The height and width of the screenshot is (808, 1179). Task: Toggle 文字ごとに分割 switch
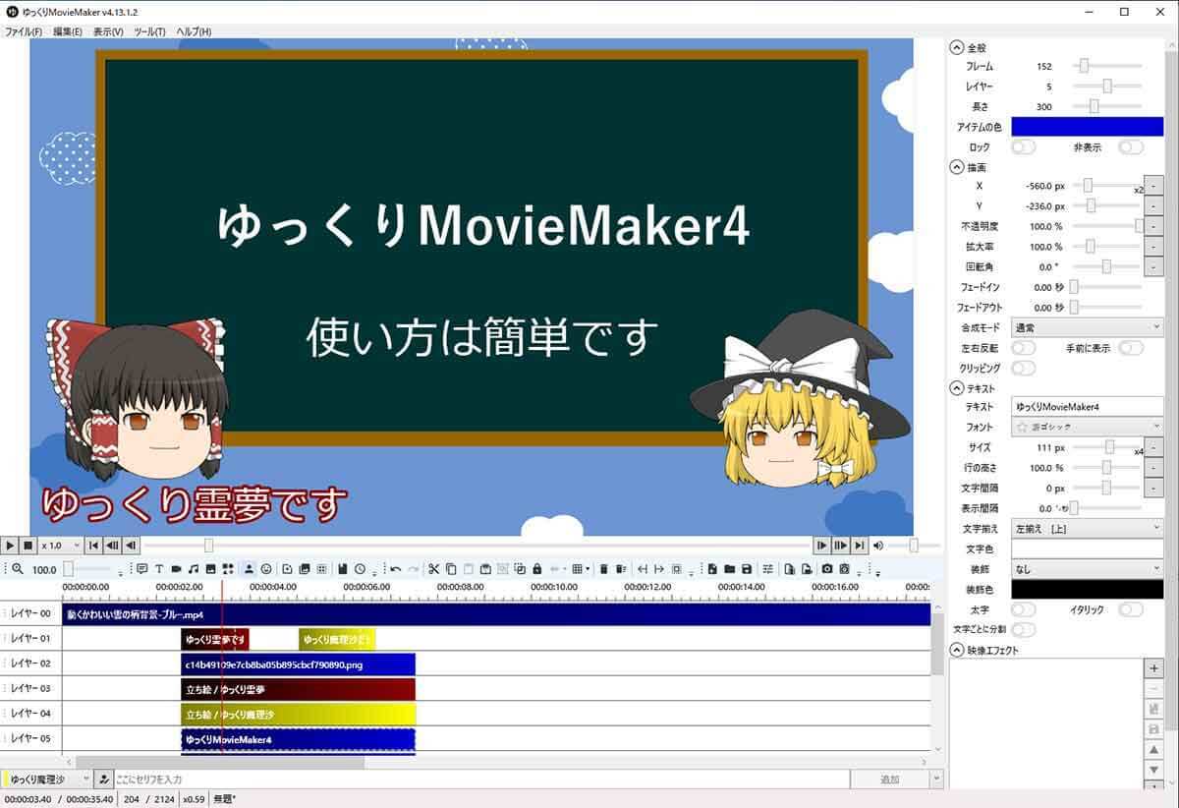click(1024, 629)
